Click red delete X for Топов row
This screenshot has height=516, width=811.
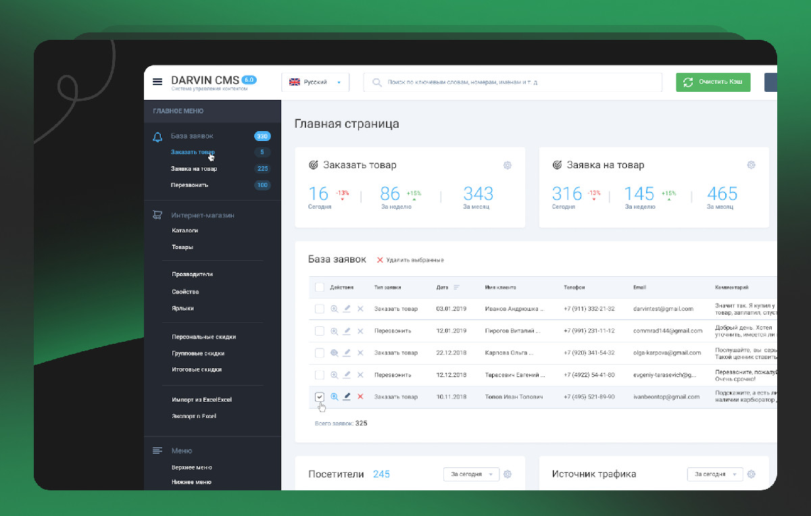point(360,396)
